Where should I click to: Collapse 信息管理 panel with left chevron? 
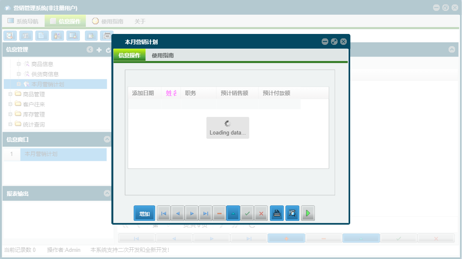[x=90, y=49]
